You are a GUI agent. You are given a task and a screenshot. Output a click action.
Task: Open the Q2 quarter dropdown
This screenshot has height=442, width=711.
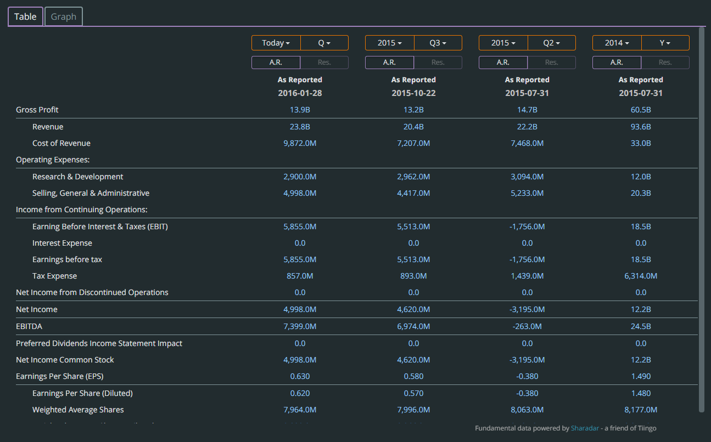click(551, 43)
